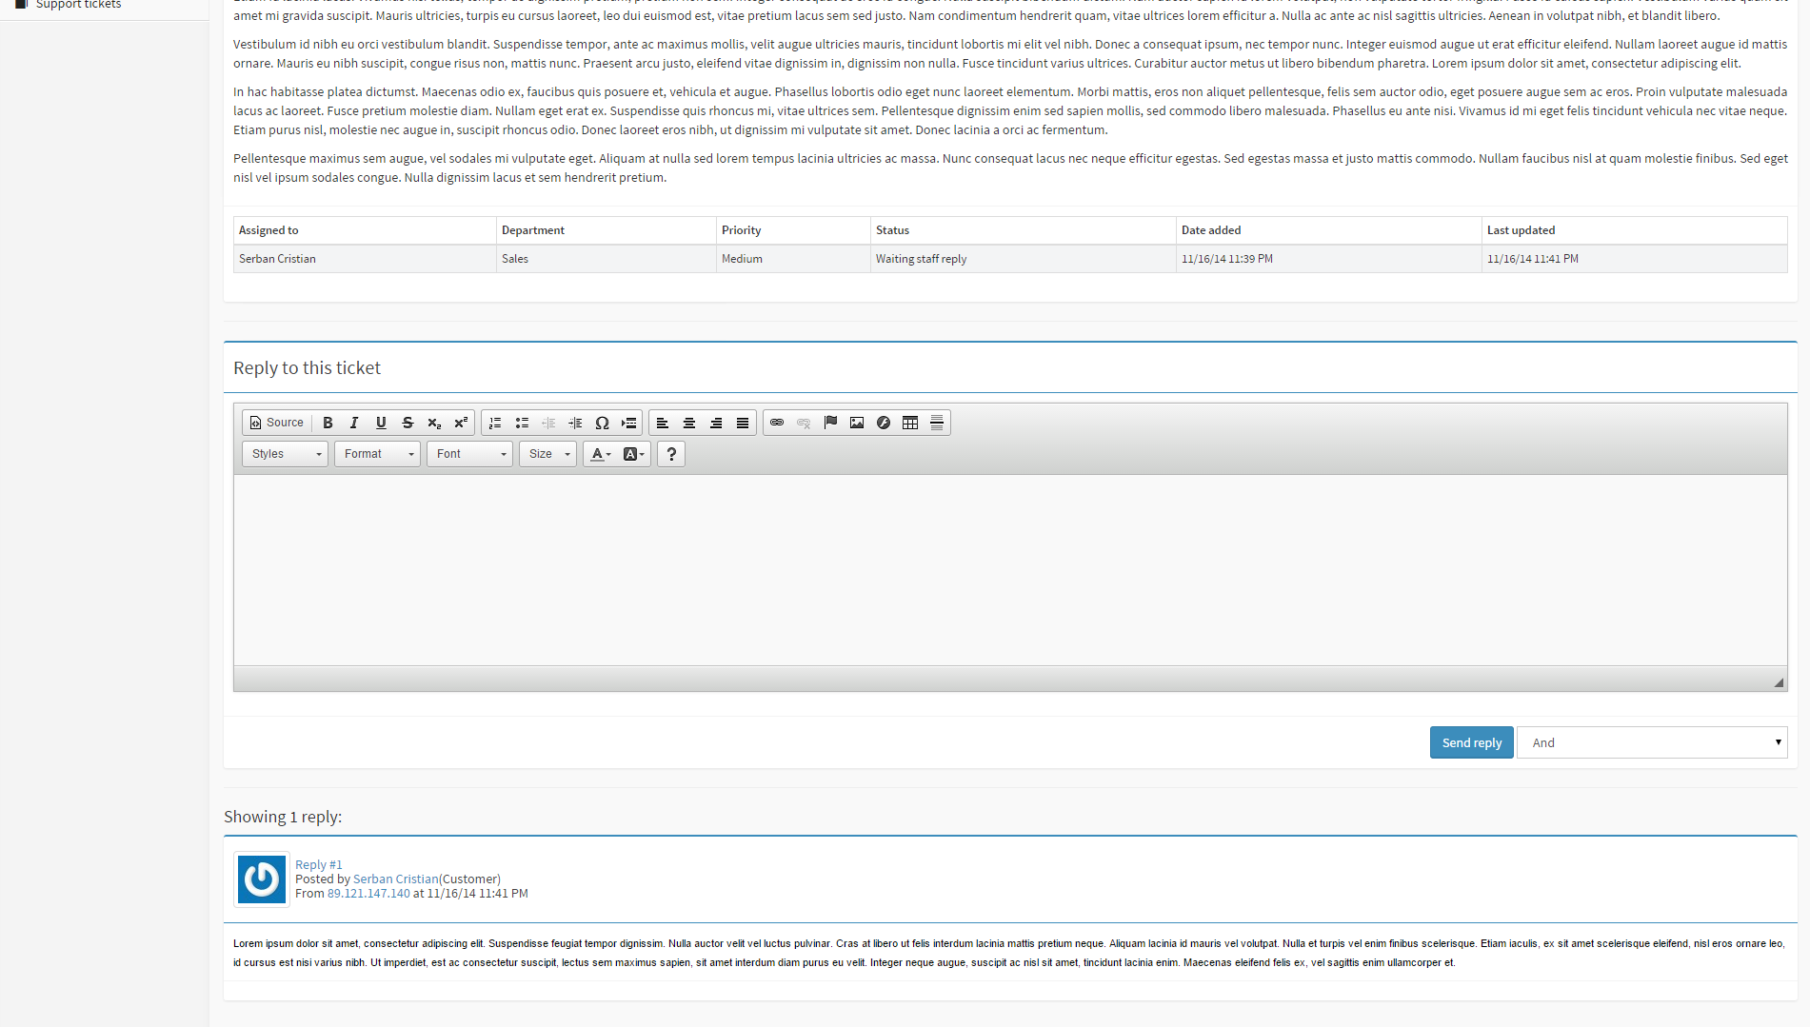Open Support tickets in the sidebar
The image size is (1810, 1027).
click(x=78, y=5)
